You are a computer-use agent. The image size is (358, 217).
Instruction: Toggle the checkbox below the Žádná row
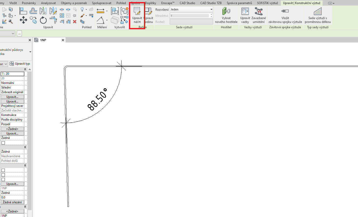coord(3,143)
